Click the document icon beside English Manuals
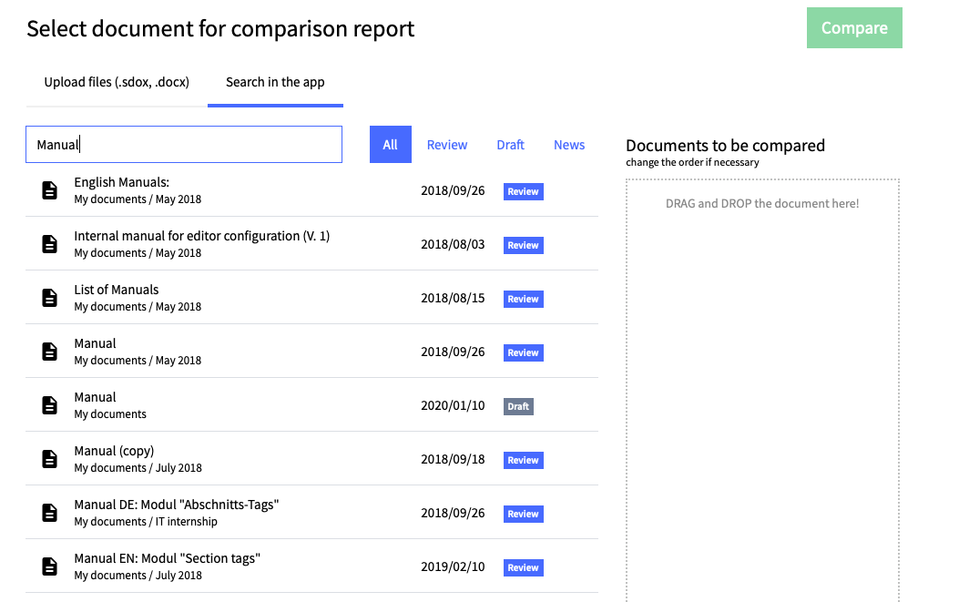The height and width of the screenshot is (602, 969). 49,190
